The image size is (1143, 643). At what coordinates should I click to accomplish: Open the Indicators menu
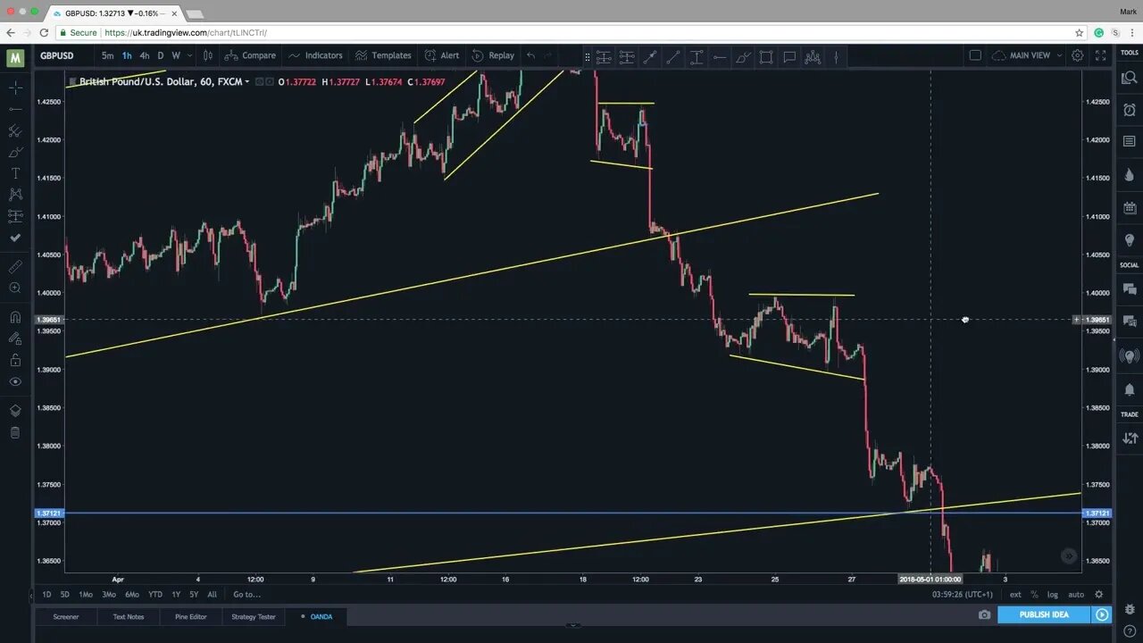pyautogui.click(x=315, y=55)
